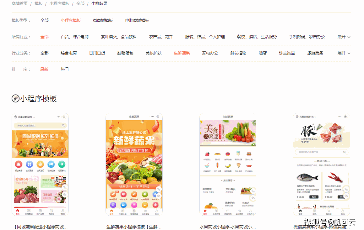Switch to the 微商城模板 tab
Image resolution: width=364 pixels, height=230 pixels.
(x=103, y=20)
